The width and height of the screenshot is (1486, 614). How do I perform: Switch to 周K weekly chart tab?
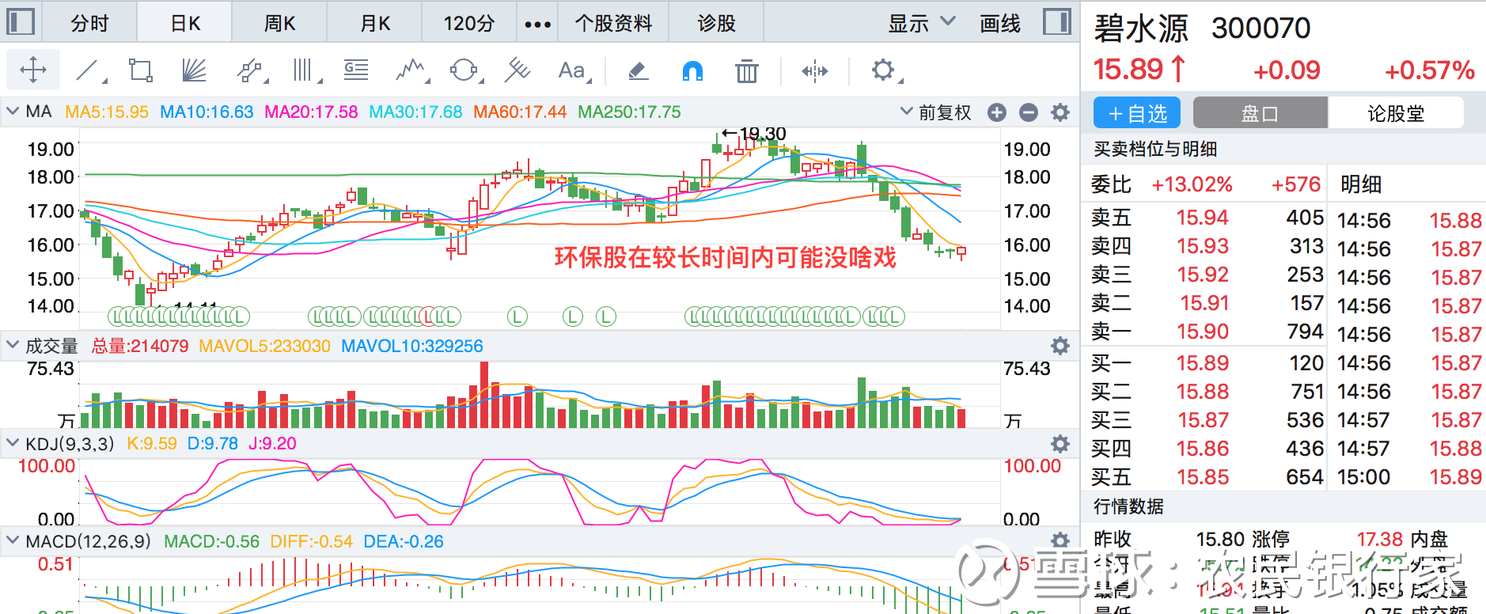click(279, 23)
